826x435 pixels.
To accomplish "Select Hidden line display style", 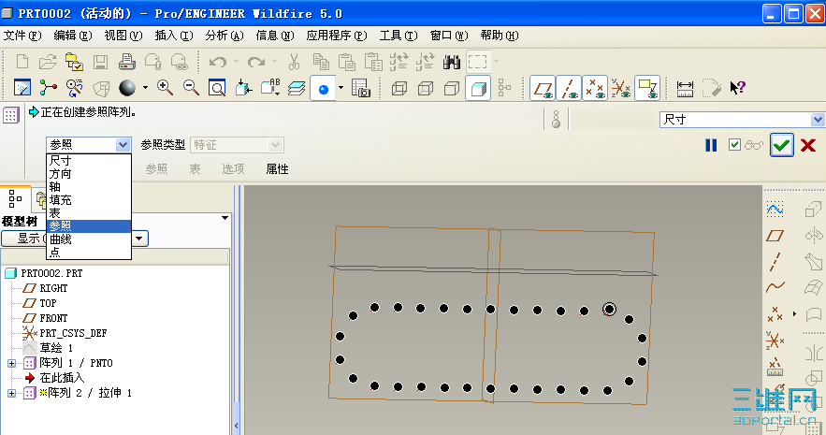I will 425,88.
